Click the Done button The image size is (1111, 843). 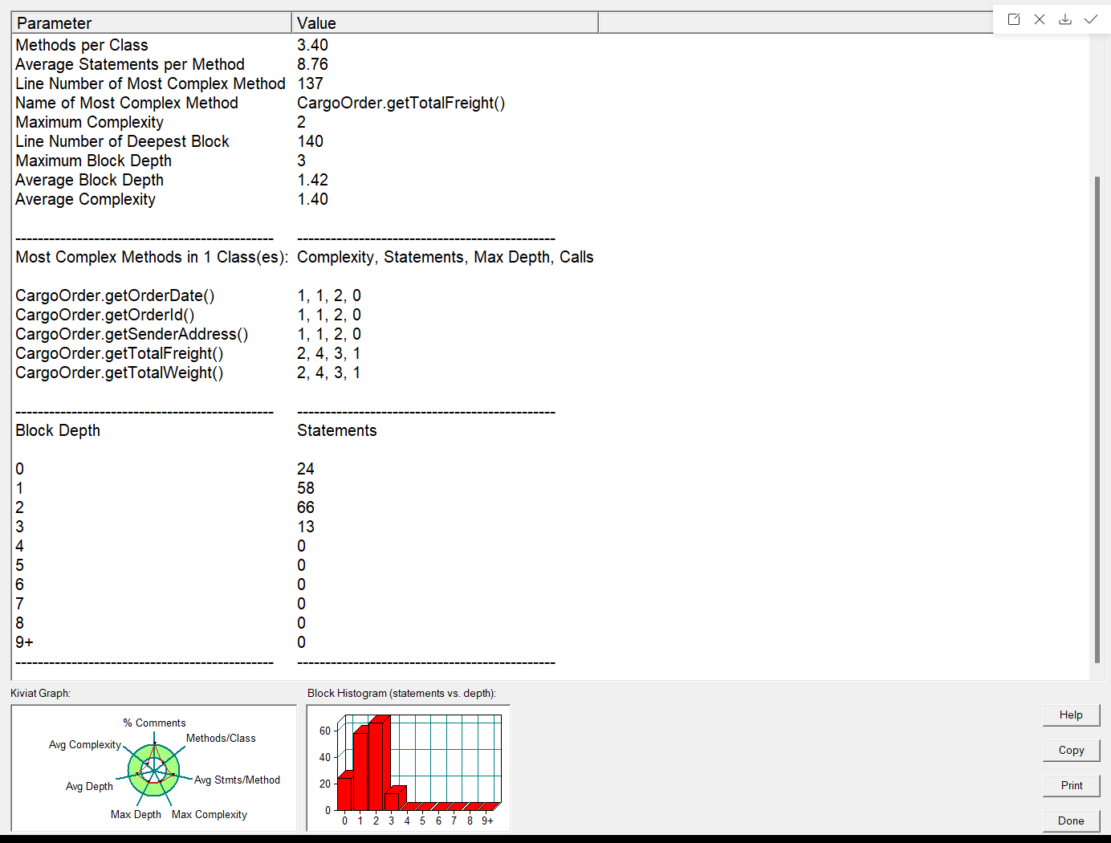(x=1071, y=821)
